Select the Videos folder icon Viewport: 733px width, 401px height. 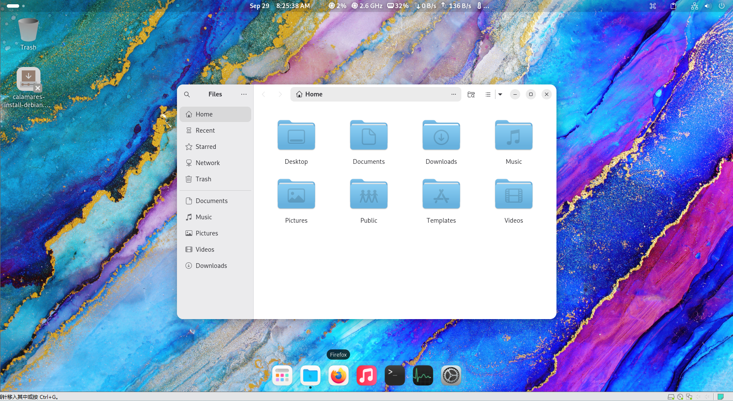pyautogui.click(x=514, y=194)
